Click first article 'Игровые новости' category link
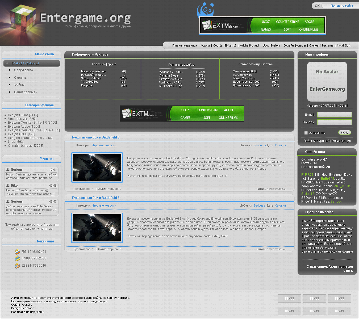 104,145
